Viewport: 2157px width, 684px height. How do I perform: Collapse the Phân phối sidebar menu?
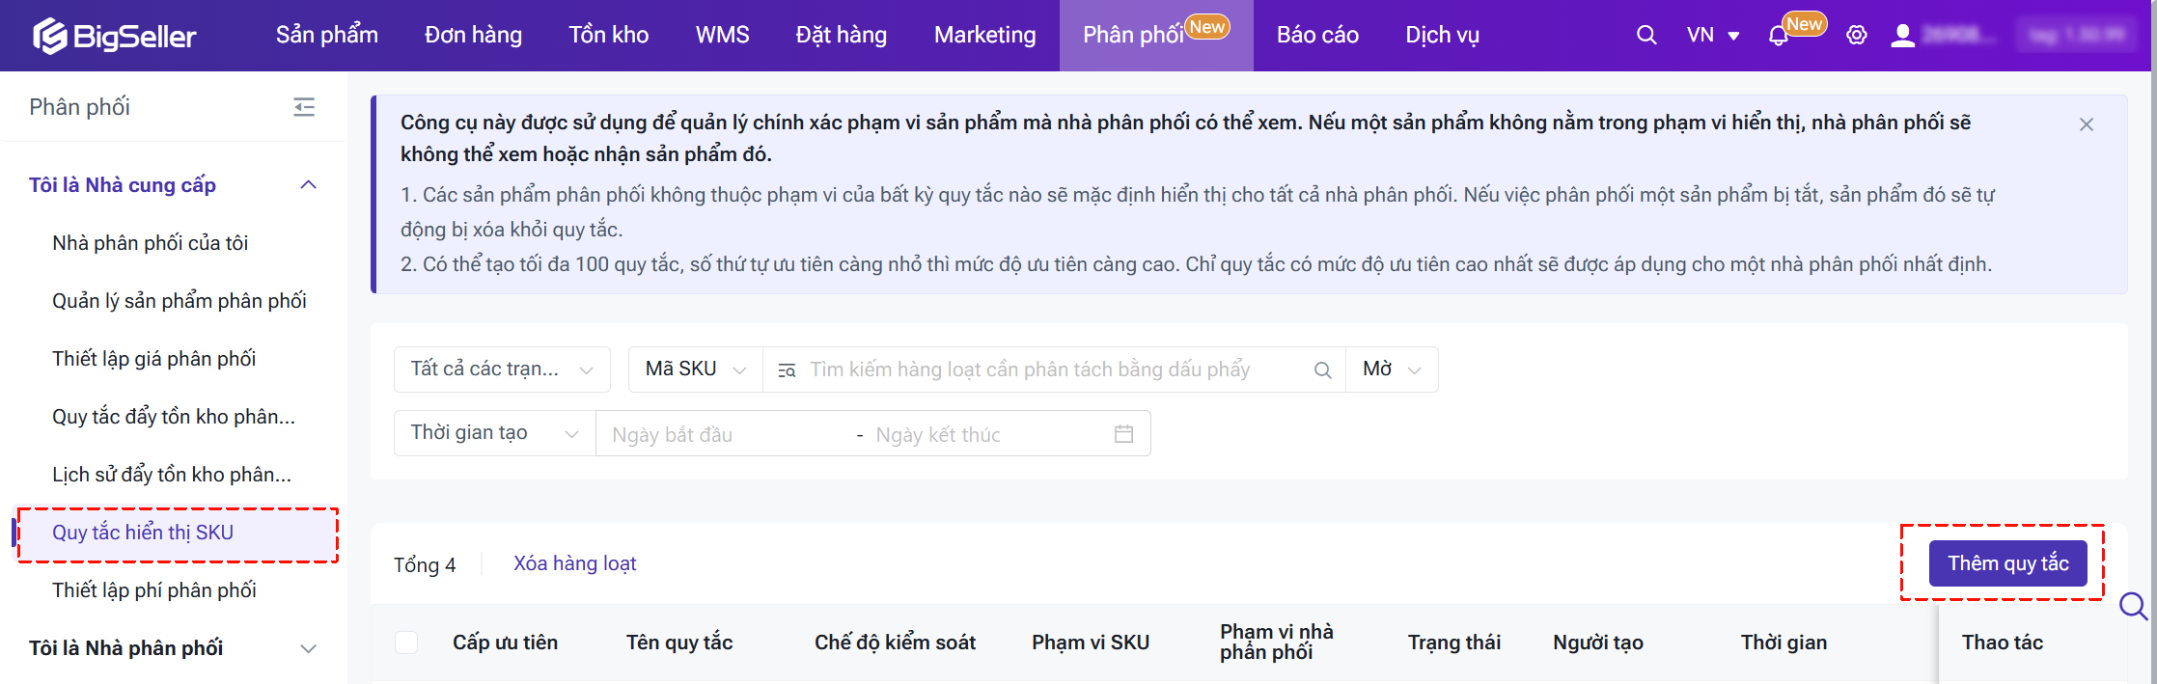click(304, 107)
